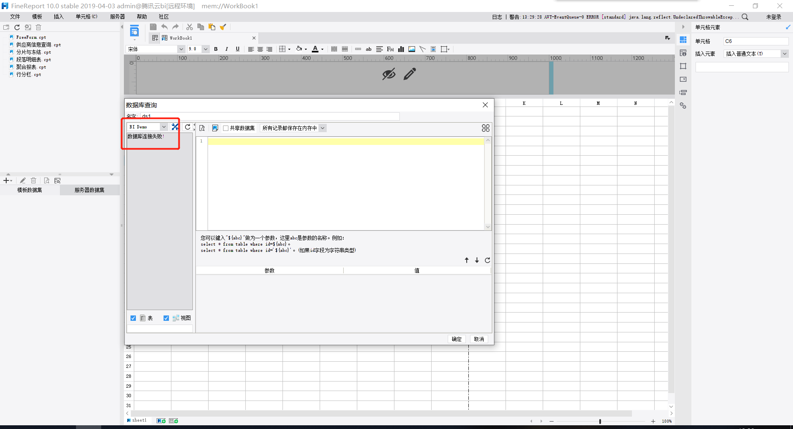The height and width of the screenshot is (429, 793).
Task: Click the search magnifier icon in the menu bar
Action: coord(745,17)
